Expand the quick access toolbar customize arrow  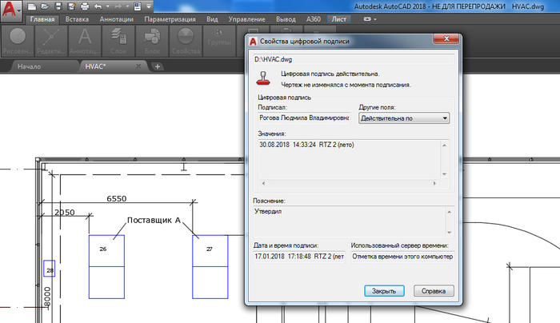pyautogui.click(x=150, y=6)
